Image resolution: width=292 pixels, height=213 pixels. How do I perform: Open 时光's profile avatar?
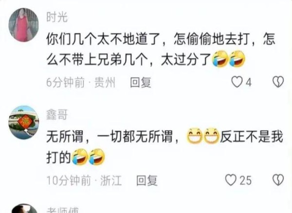[x=23, y=25]
